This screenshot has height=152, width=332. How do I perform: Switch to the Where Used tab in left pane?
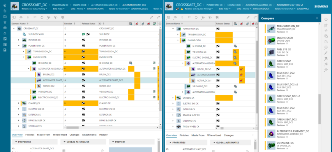[60, 135]
